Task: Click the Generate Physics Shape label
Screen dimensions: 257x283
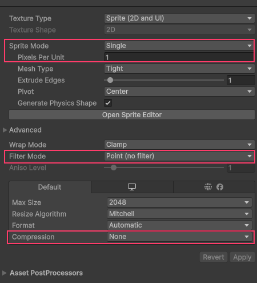Action: point(57,103)
